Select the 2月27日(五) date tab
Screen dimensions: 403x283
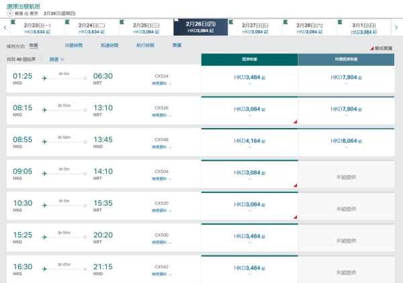(x=255, y=27)
